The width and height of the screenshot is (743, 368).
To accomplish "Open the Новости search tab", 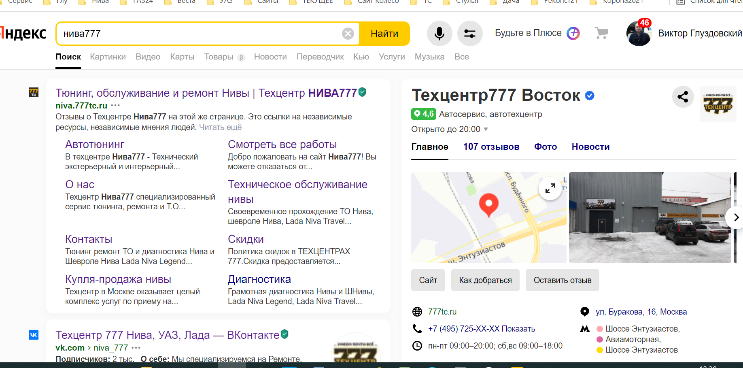I will click(270, 57).
